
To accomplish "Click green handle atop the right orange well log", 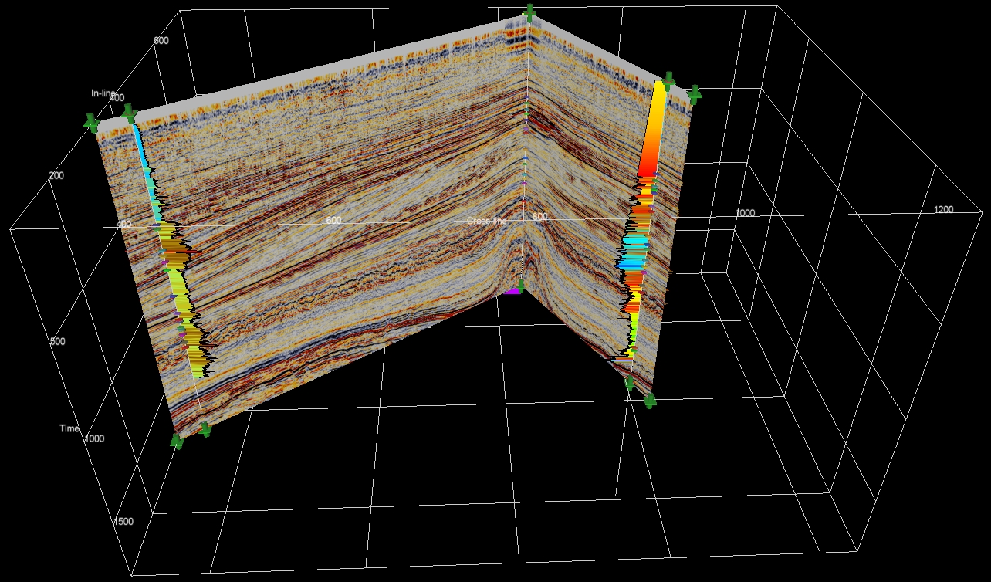I will 668,79.
